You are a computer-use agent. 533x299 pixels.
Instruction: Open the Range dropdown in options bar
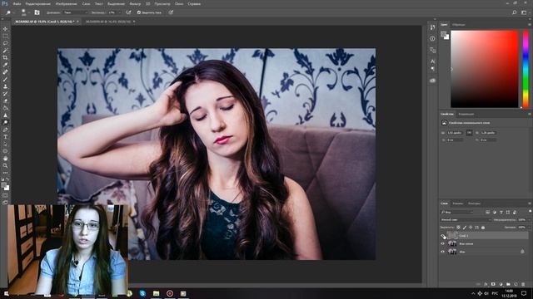tap(75, 12)
